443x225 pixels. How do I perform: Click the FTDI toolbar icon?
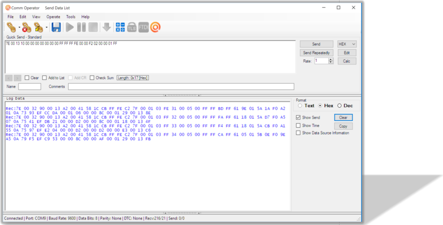(x=143, y=27)
